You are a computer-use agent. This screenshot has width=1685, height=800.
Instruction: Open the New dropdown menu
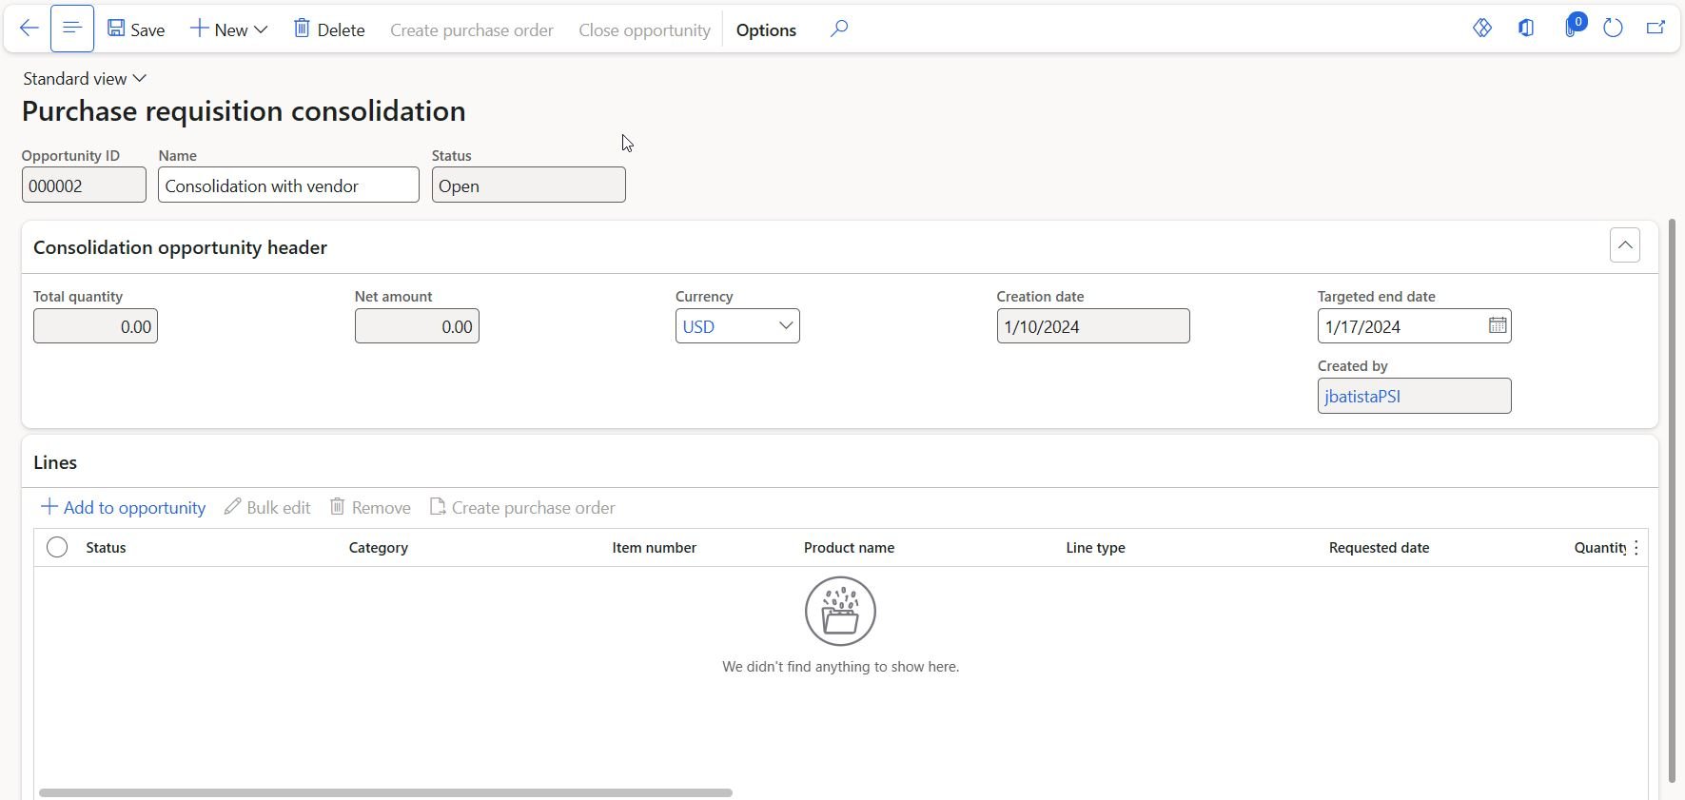(228, 29)
